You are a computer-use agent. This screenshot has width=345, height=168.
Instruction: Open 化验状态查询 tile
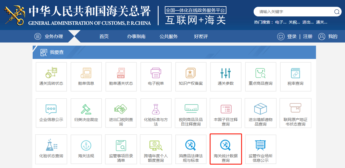[x=51, y=149]
